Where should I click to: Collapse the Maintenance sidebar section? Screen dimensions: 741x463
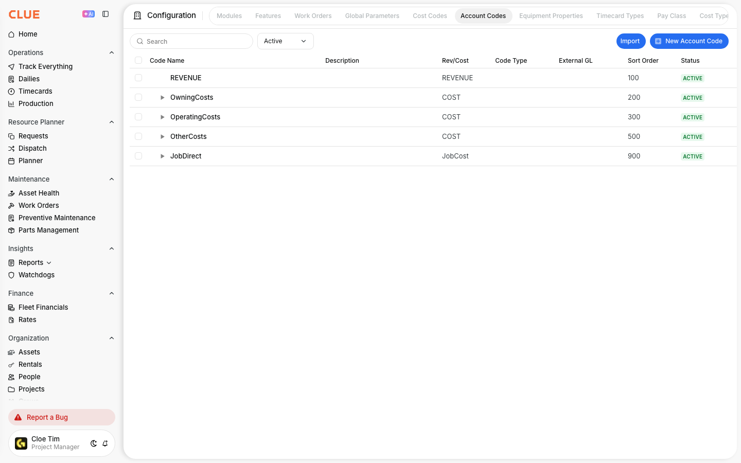(112, 179)
